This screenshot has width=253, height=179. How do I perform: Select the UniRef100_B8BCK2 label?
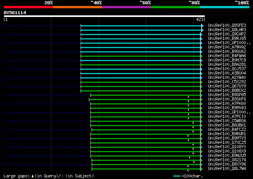pyautogui.click(x=227, y=91)
